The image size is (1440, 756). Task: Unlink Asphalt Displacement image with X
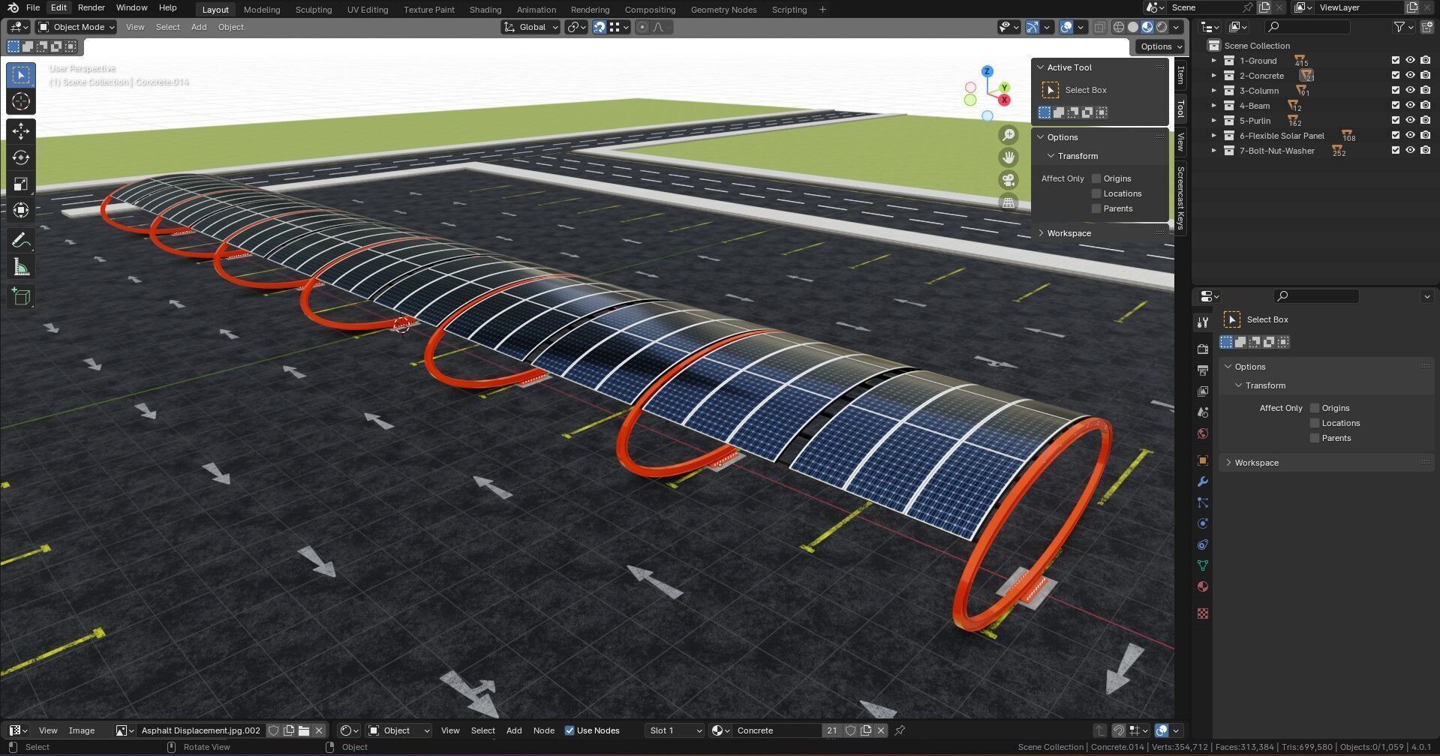[319, 730]
